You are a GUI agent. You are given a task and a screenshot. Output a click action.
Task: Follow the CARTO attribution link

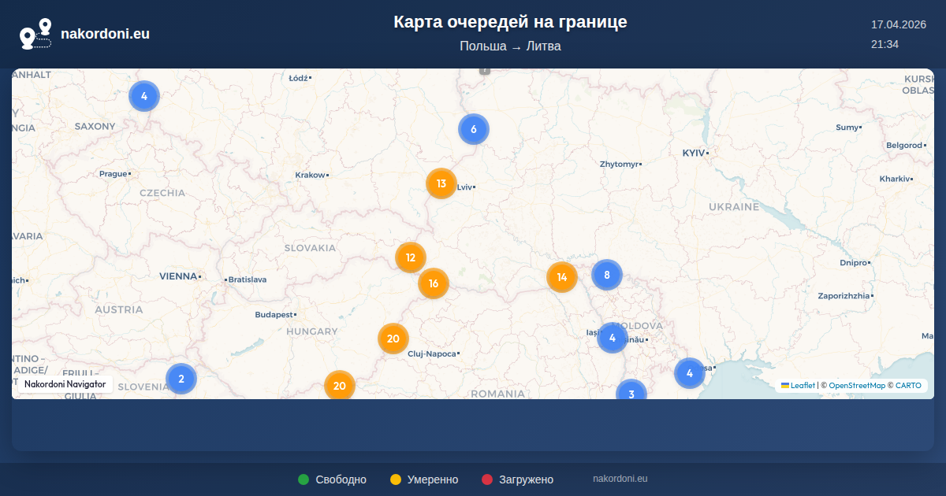(907, 386)
